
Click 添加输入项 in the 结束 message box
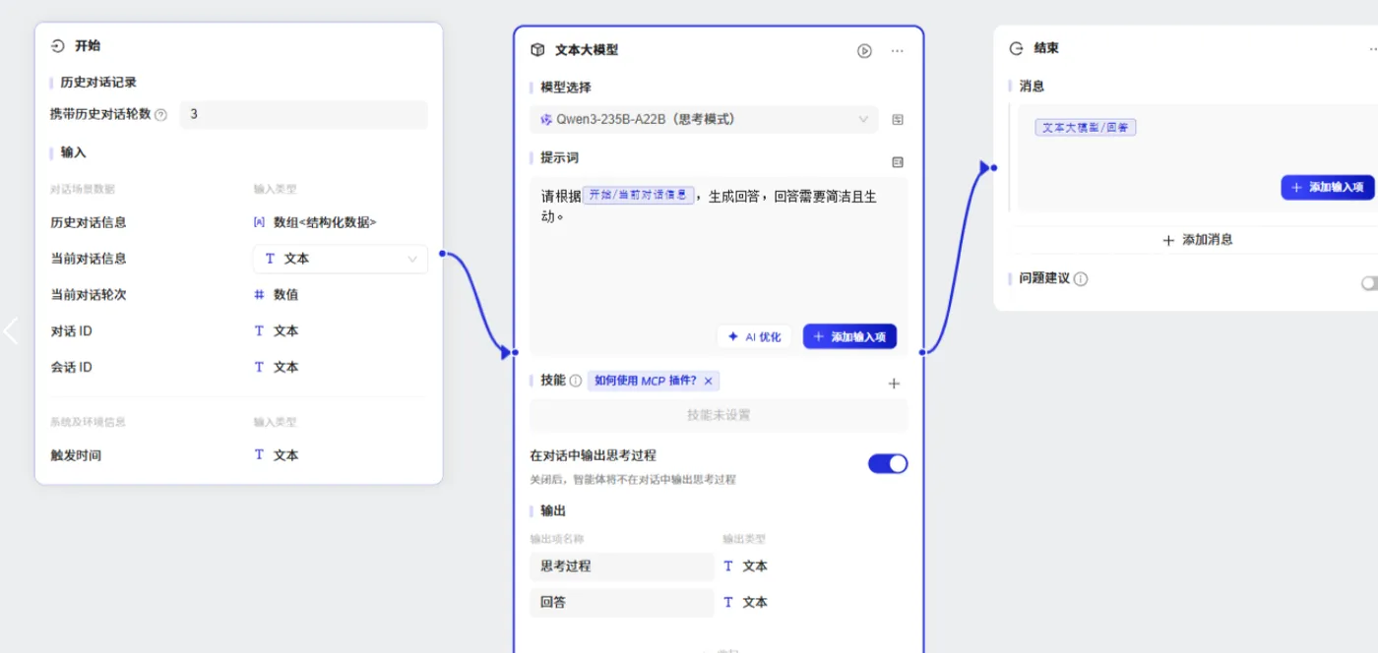1327,187
